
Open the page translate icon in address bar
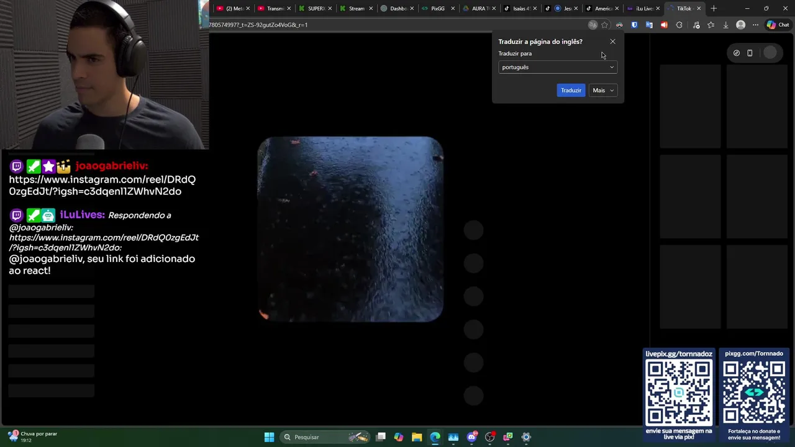click(593, 25)
